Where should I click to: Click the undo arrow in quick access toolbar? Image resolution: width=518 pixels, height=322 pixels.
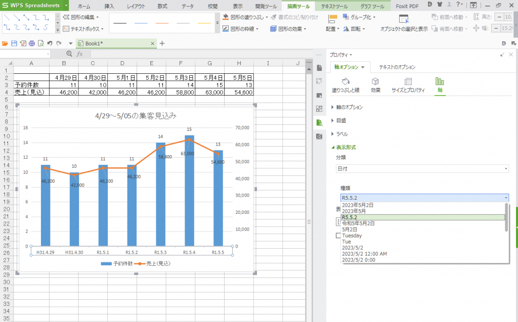click(x=50, y=43)
